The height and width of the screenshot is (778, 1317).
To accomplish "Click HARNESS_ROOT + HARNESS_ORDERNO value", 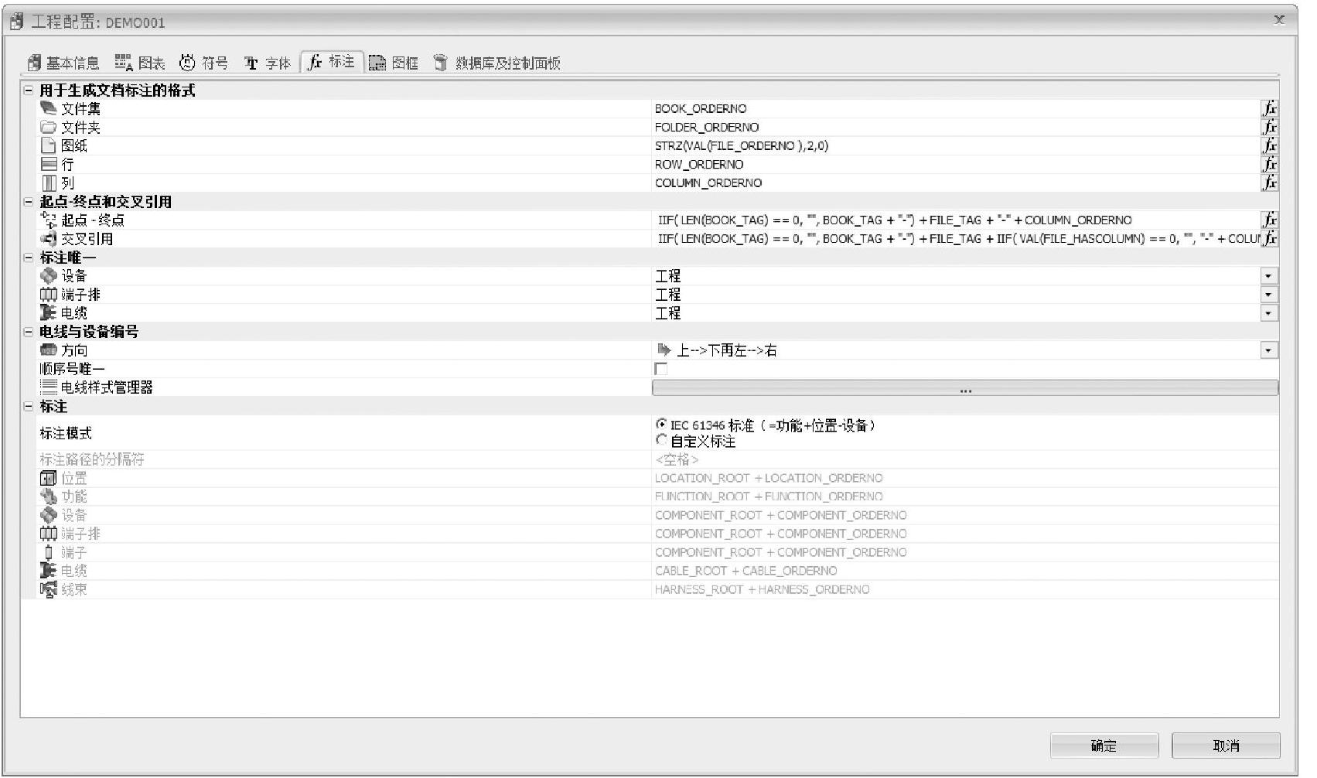I will 763,589.
